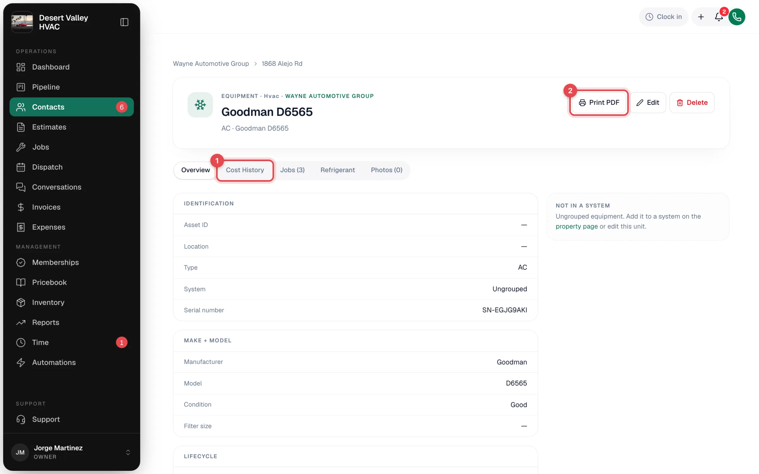Open the Expenses receipt icon
The height and width of the screenshot is (474, 759).
(21, 227)
